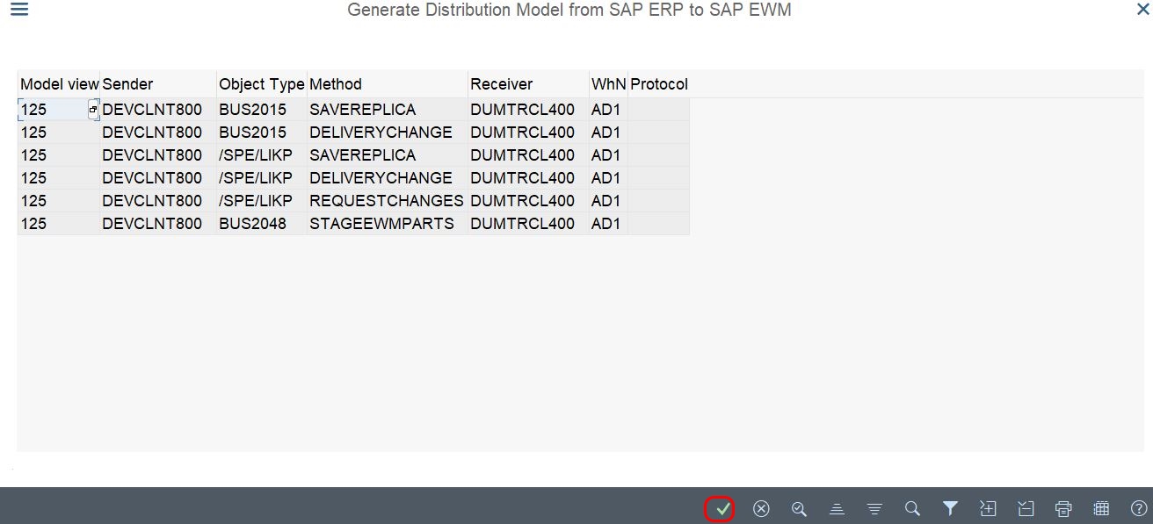Click the BUS2048 object type cell
The width and height of the screenshot is (1153, 524).
(262, 224)
